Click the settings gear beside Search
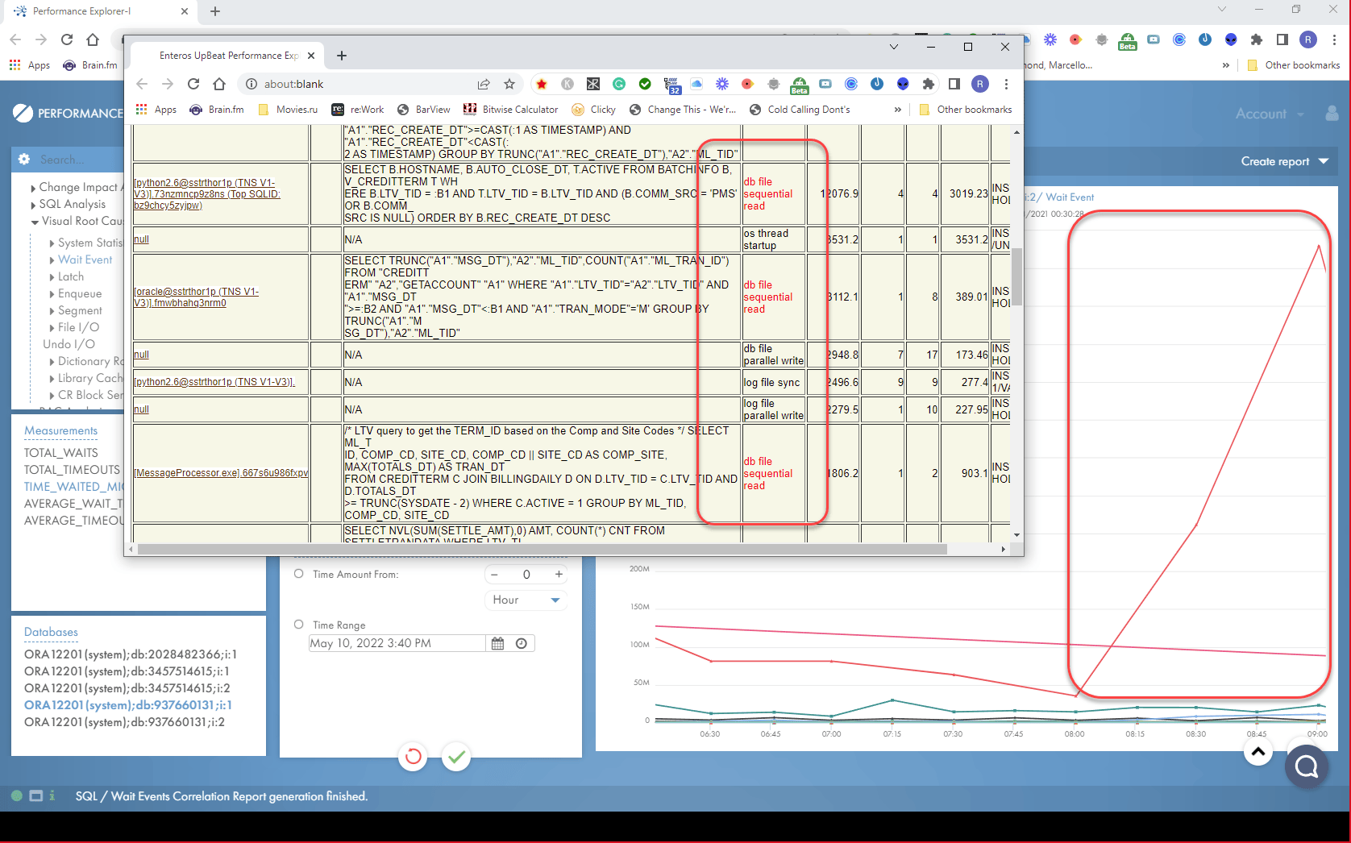 [x=24, y=160]
